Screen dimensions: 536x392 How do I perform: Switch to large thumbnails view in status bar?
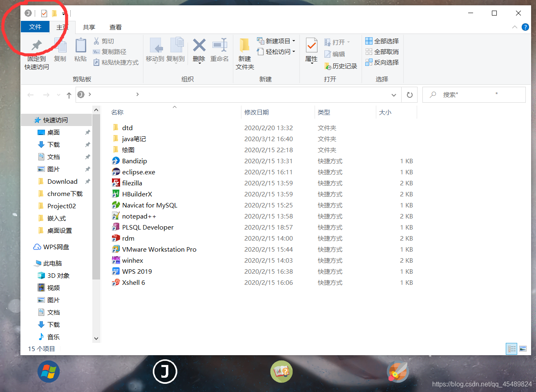click(x=523, y=349)
